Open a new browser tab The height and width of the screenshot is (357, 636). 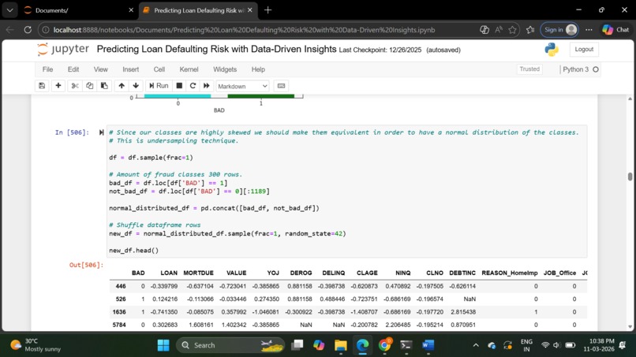[267, 10]
